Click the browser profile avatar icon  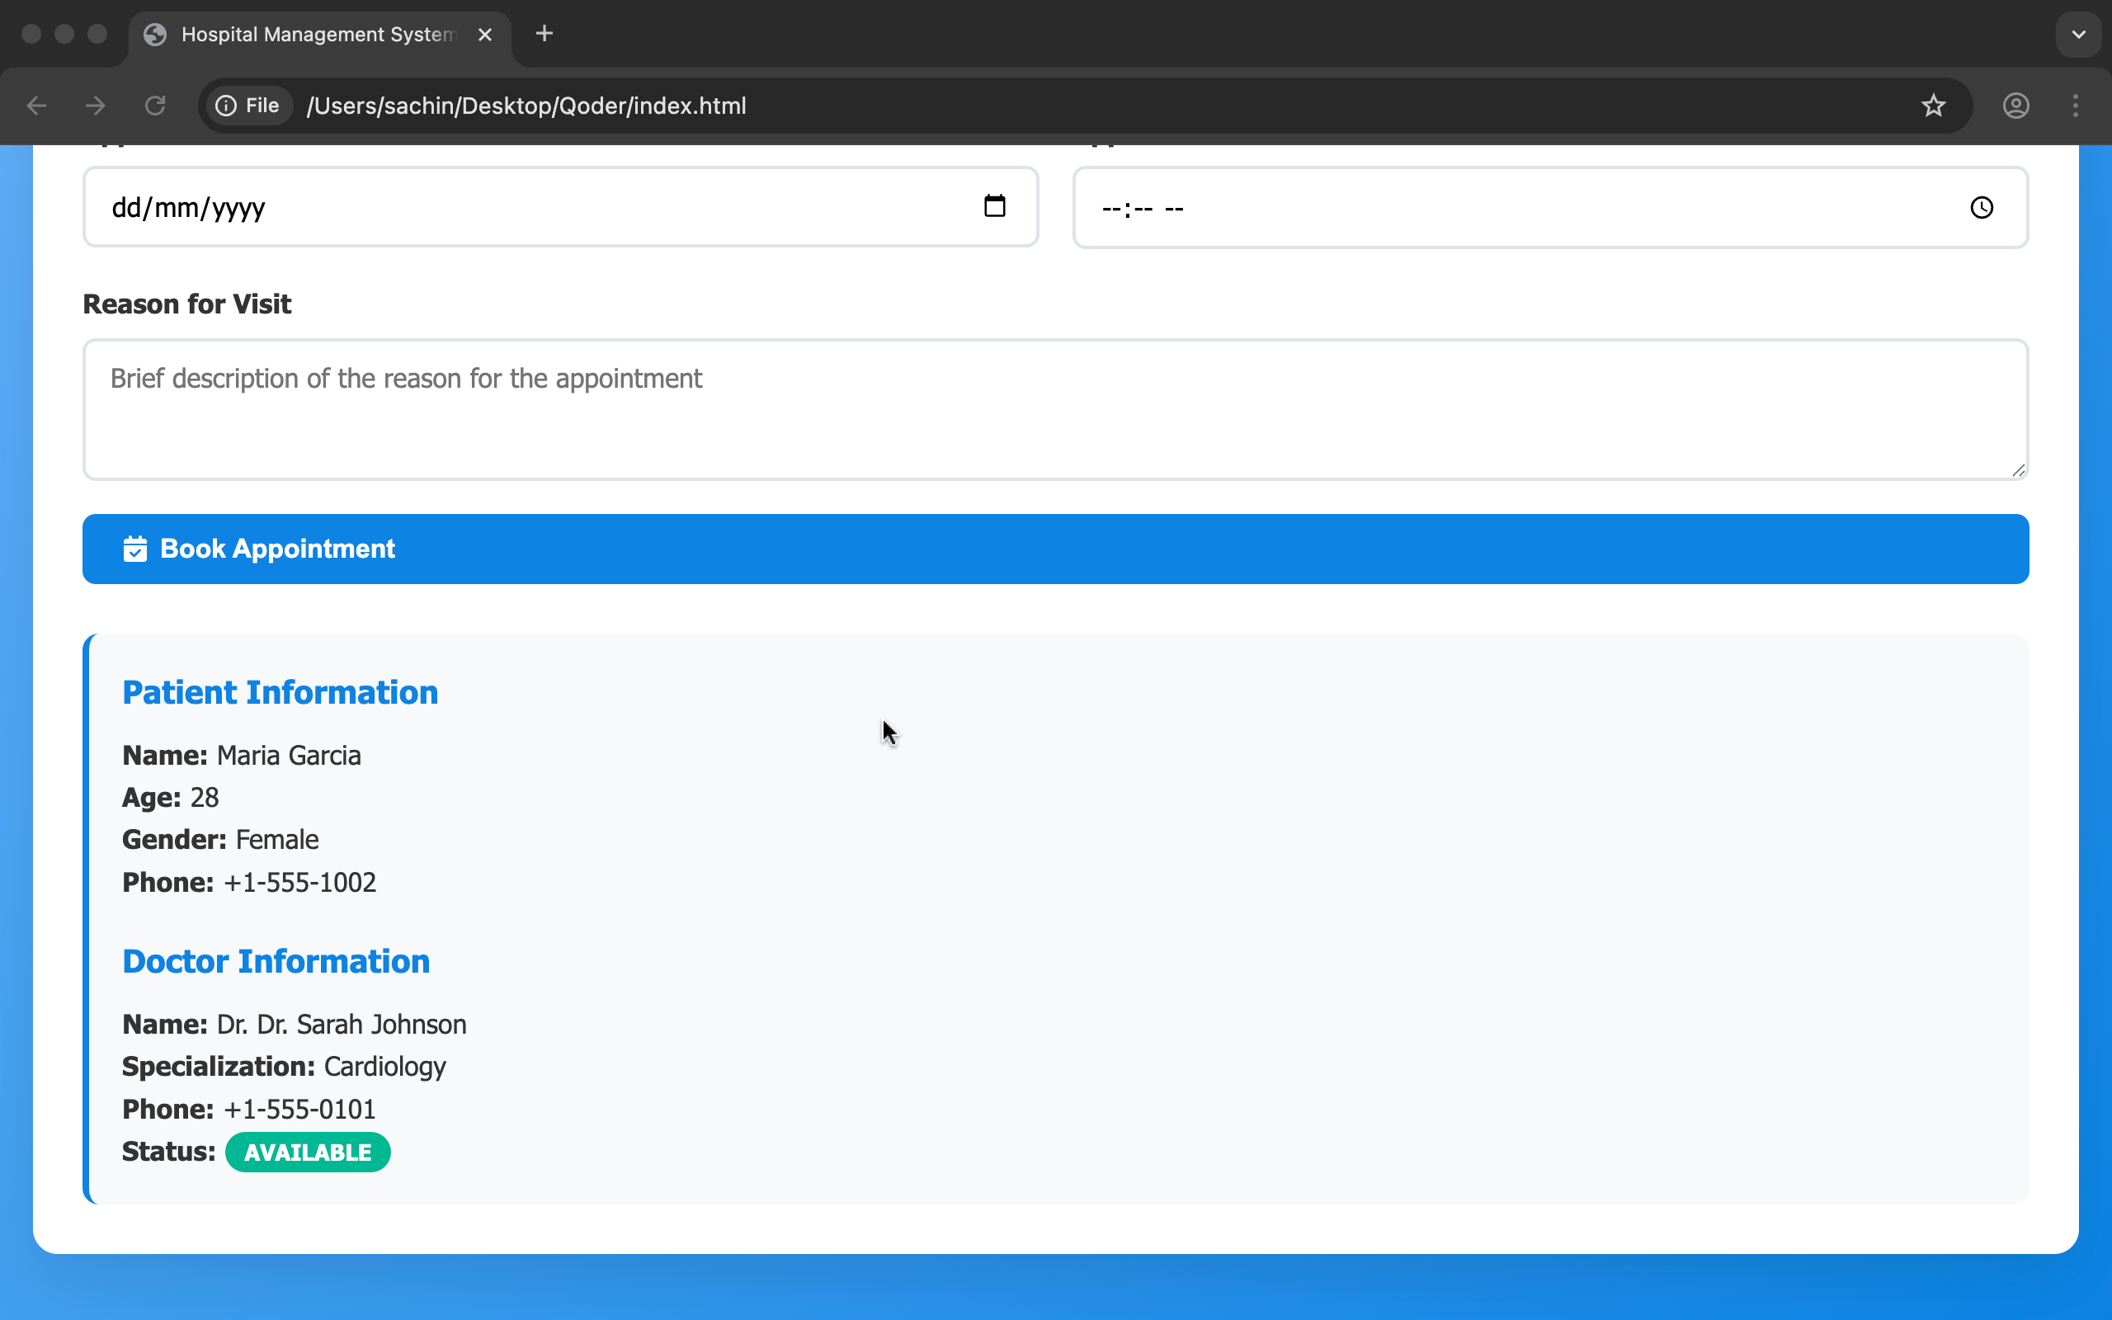point(2015,106)
